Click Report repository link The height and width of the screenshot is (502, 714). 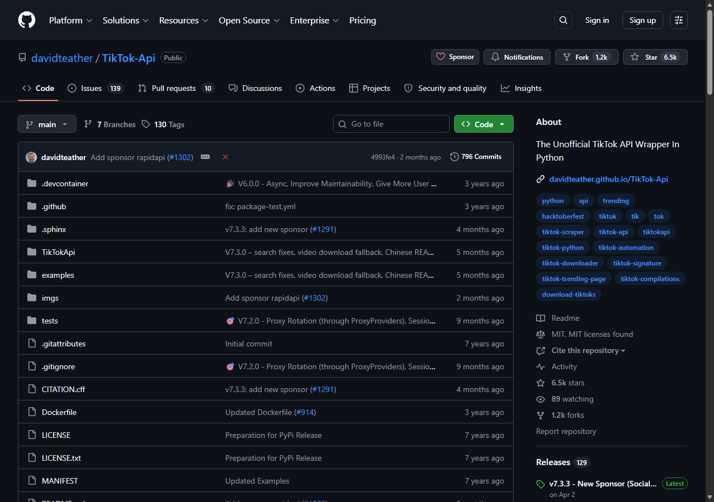tap(566, 431)
